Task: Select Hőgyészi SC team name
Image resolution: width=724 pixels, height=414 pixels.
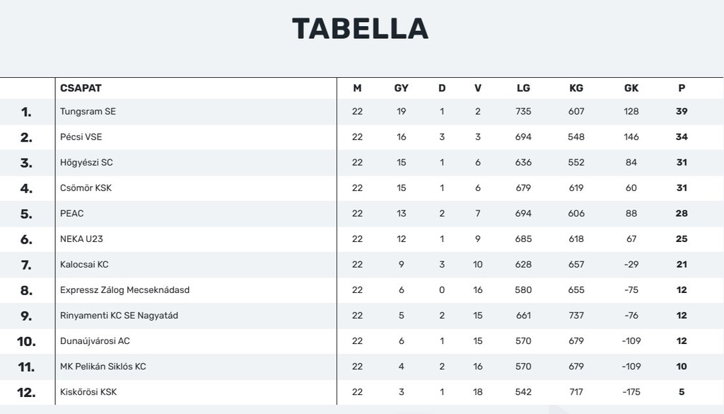Action: 86,162
